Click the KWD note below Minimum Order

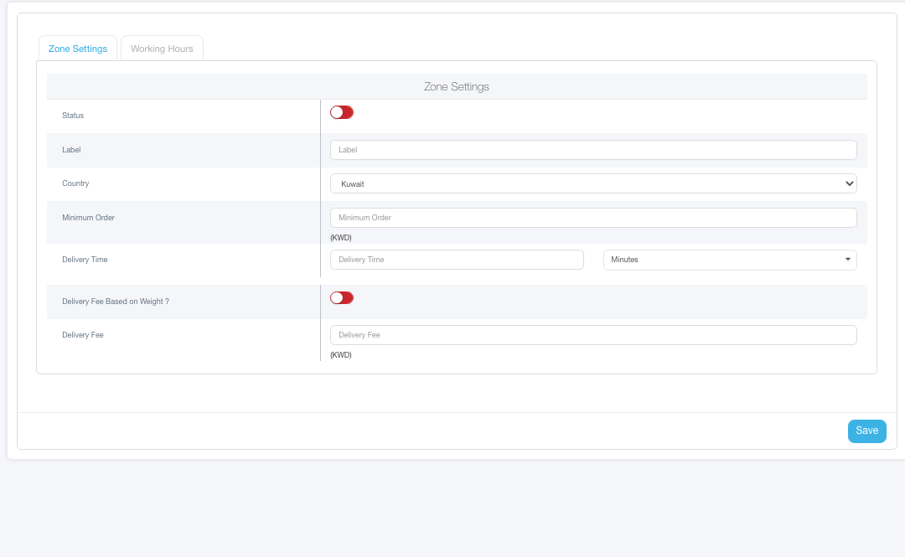point(341,238)
